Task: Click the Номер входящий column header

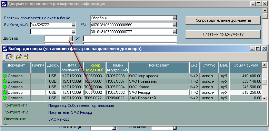Action: click(x=94, y=68)
